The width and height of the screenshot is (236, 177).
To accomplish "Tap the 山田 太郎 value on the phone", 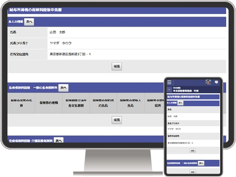I will (x=173, y=116).
